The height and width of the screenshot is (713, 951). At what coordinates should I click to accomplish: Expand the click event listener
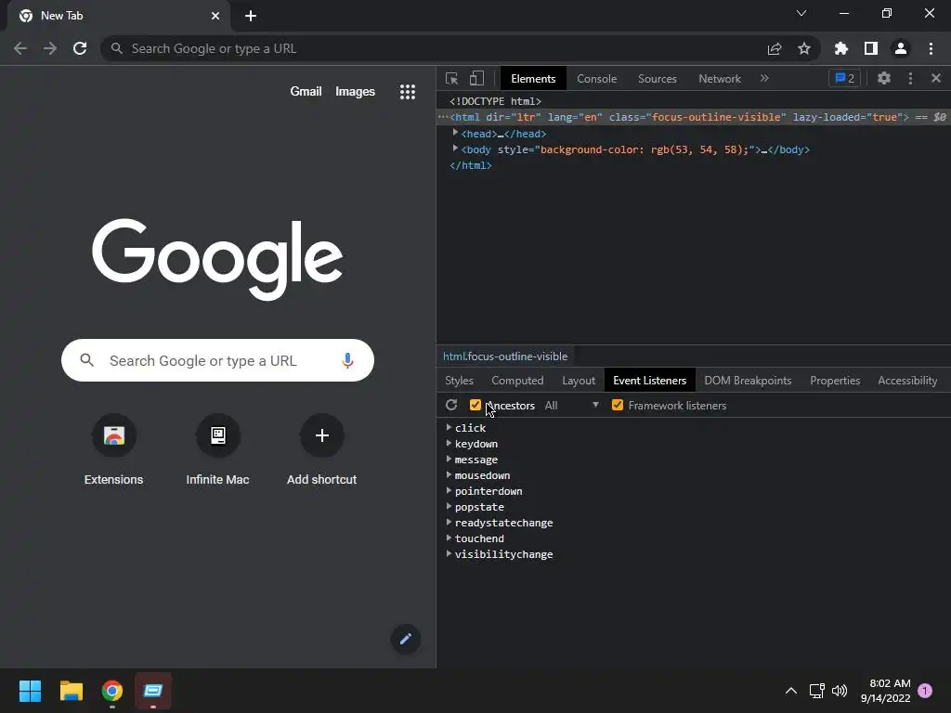pos(449,427)
